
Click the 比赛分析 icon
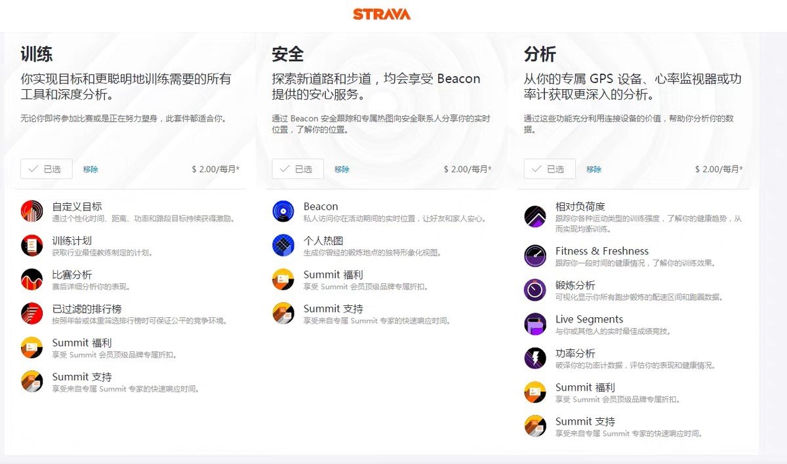[31, 279]
